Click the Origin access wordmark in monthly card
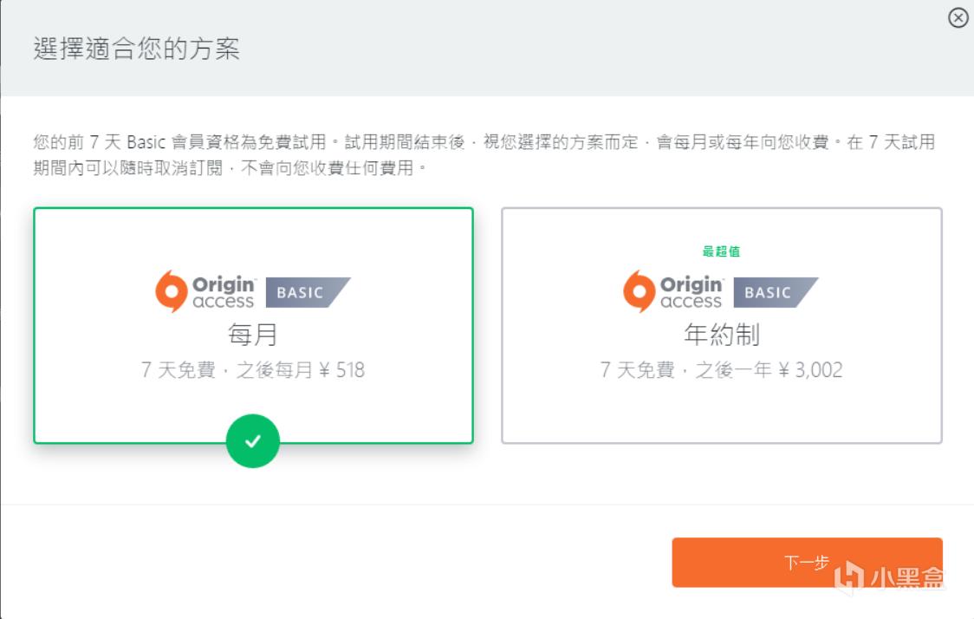This screenshot has width=974, height=619. tap(224, 293)
